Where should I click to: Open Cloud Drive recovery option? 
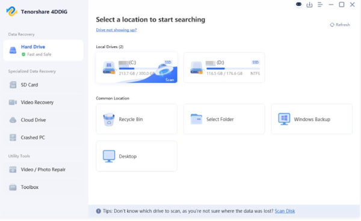(x=43, y=120)
